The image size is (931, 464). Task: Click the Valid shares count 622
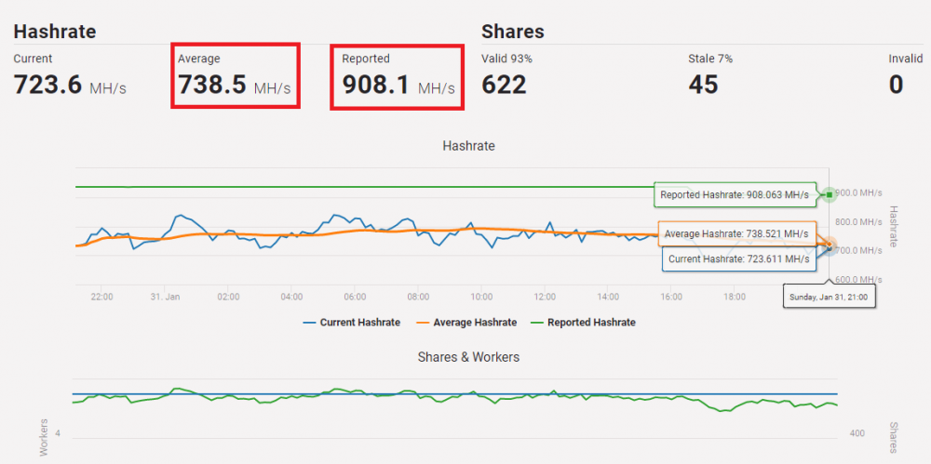[504, 86]
